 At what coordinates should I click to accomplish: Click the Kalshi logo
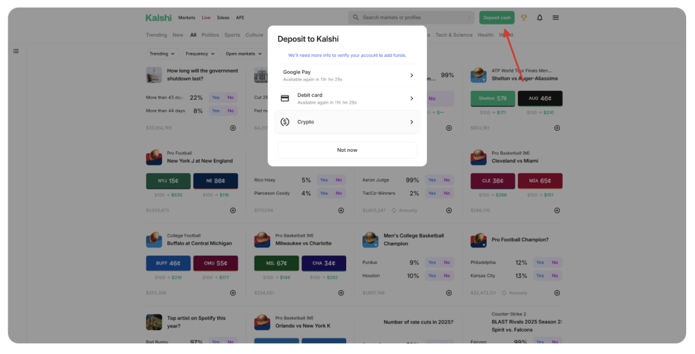click(x=159, y=18)
